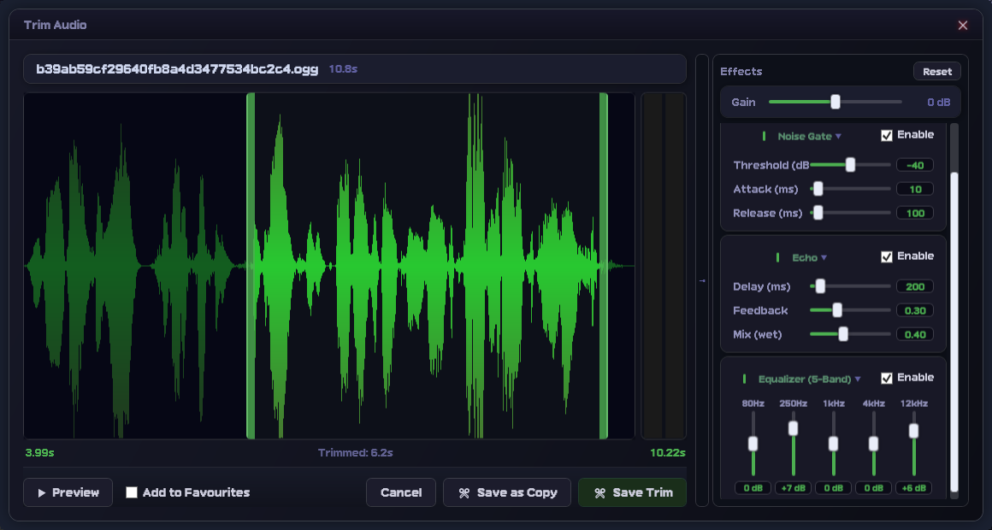This screenshot has width=992, height=530.
Task: Click the Threshold value field -40
Action: [915, 165]
